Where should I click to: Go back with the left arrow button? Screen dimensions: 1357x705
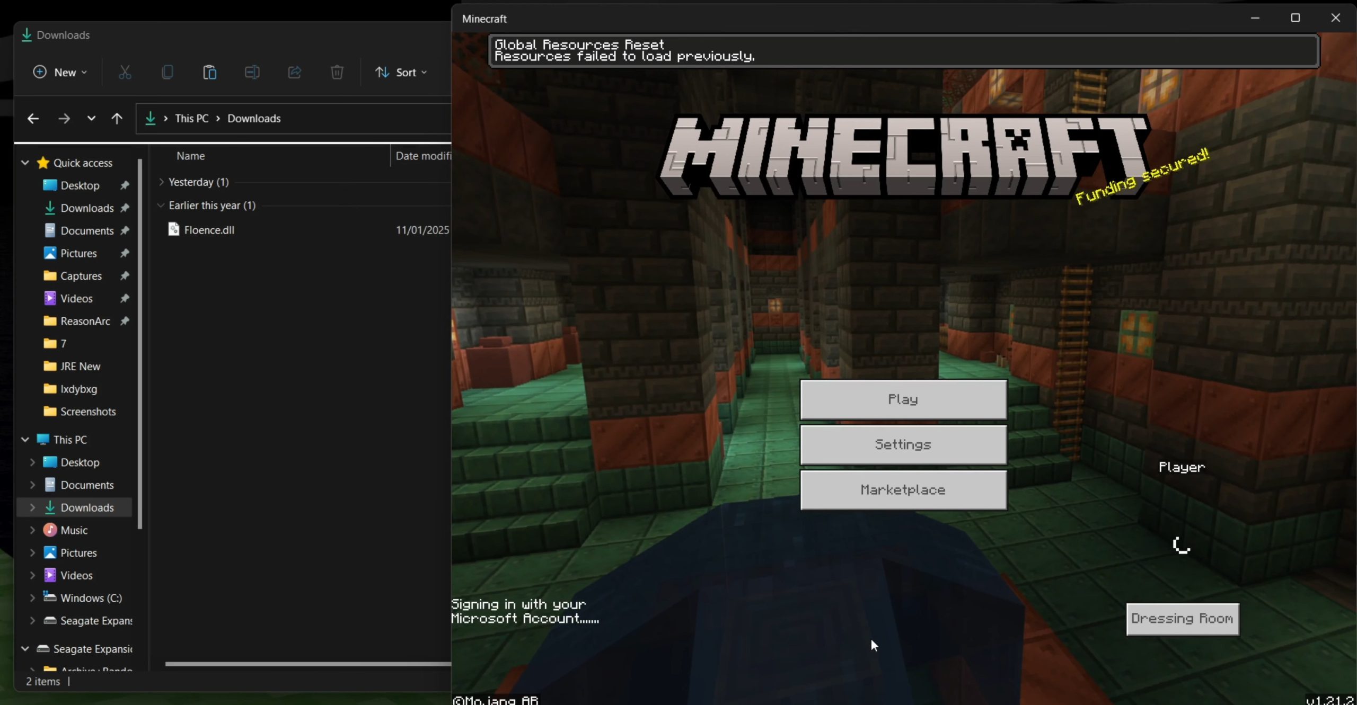pyautogui.click(x=33, y=119)
